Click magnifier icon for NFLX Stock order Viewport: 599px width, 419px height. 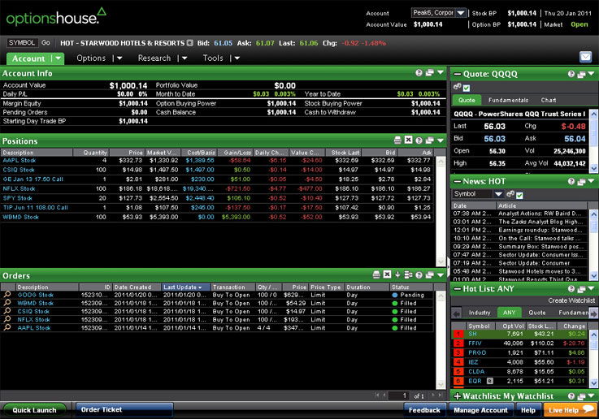click(7, 319)
